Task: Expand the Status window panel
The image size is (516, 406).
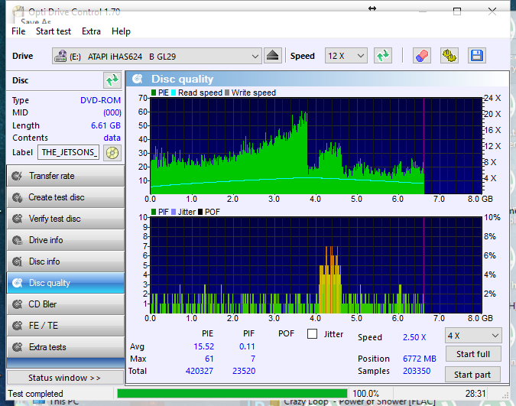Action: click(x=64, y=378)
